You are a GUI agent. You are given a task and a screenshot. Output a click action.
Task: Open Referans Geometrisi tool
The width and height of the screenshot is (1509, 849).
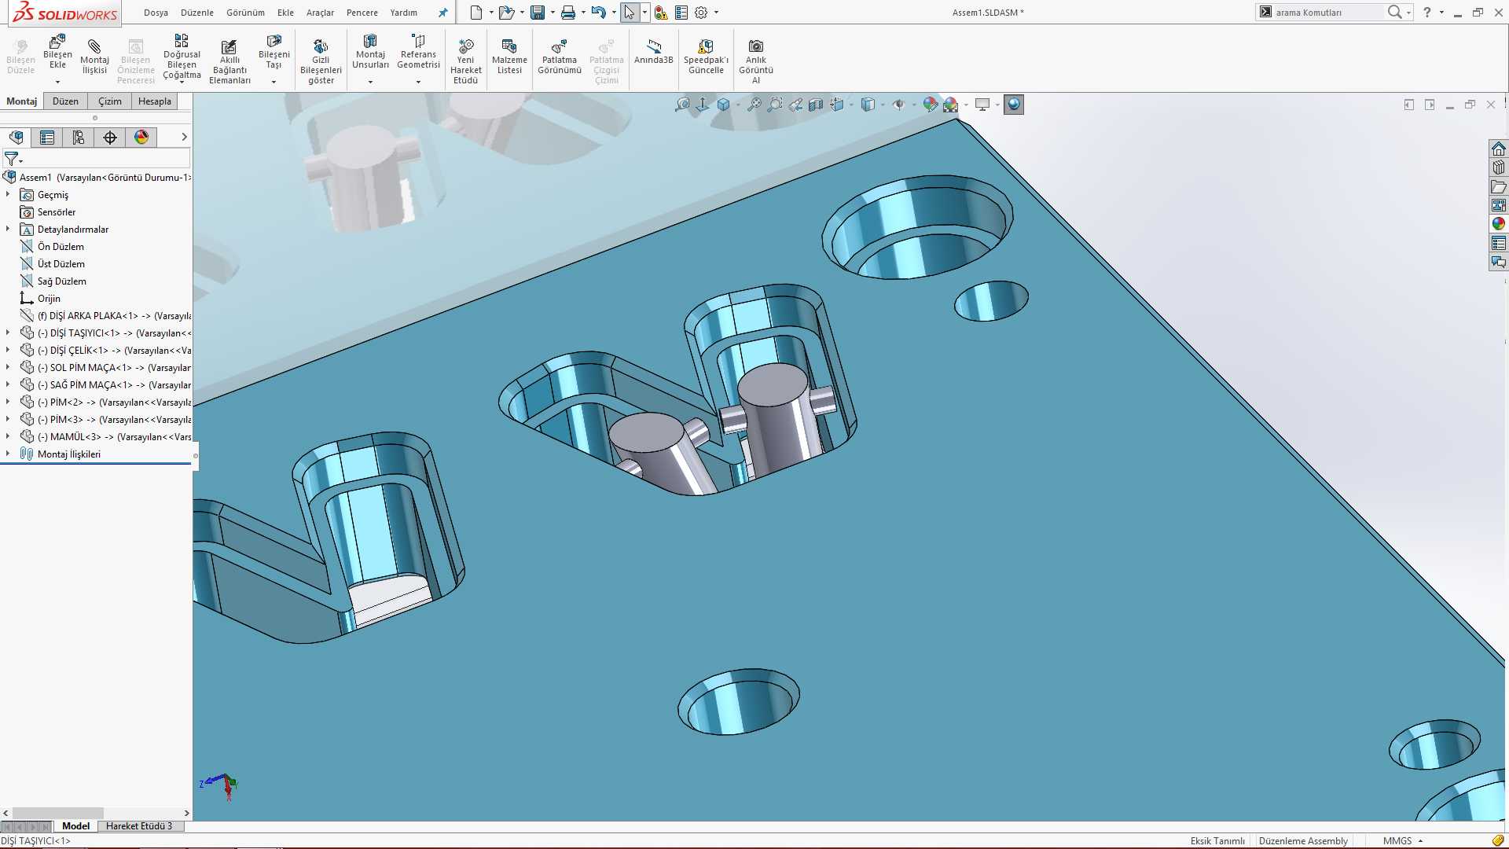point(418,52)
